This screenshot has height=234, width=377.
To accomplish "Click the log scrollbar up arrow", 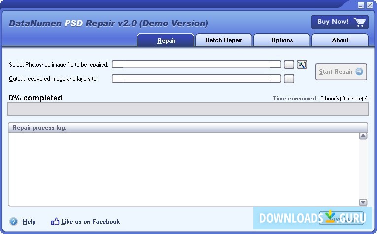I will pos(363,136).
